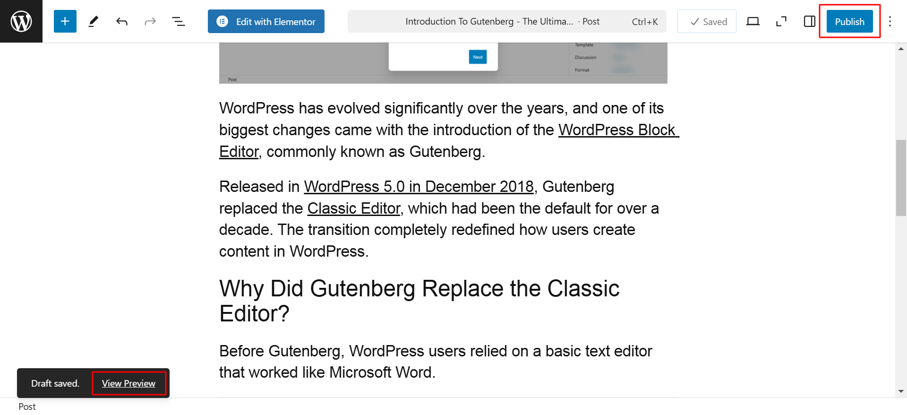Open the Classic Editor link
This screenshot has width=907, height=415.
[x=354, y=208]
